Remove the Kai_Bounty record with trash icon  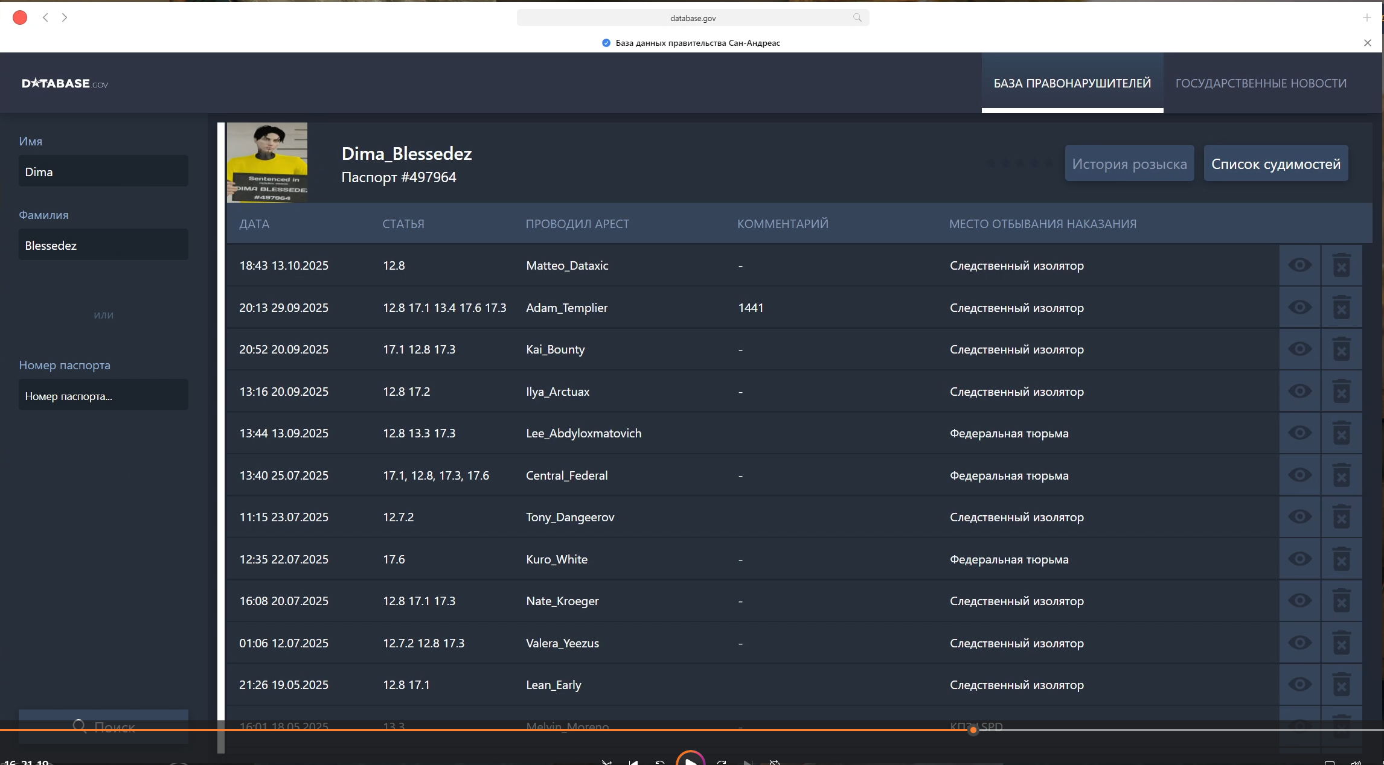coord(1341,349)
